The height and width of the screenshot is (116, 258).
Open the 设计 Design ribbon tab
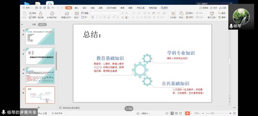[84, 8]
